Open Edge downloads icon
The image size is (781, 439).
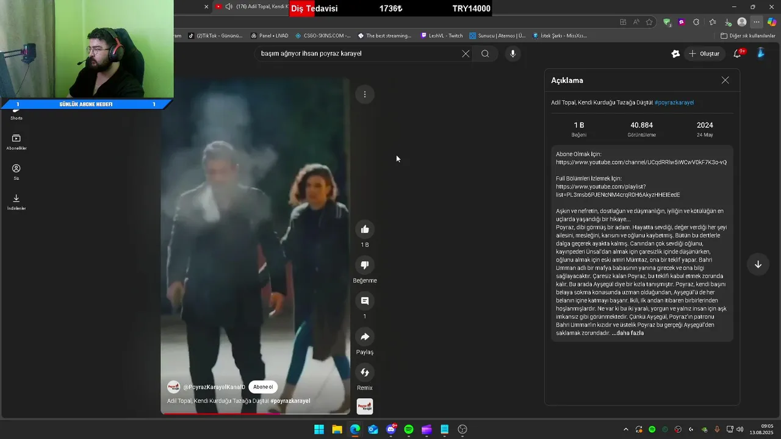tap(727, 22)
